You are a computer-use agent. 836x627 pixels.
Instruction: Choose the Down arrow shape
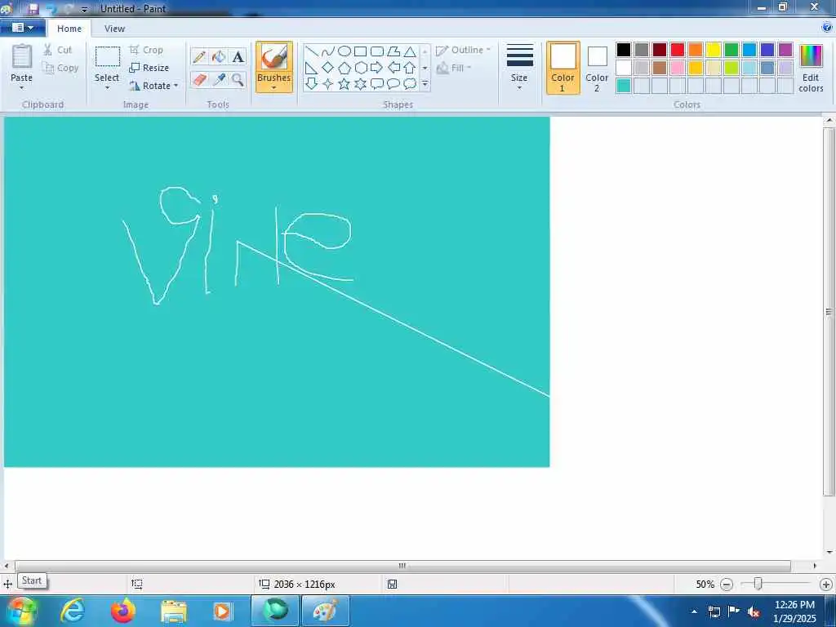[x=312, y=84]
